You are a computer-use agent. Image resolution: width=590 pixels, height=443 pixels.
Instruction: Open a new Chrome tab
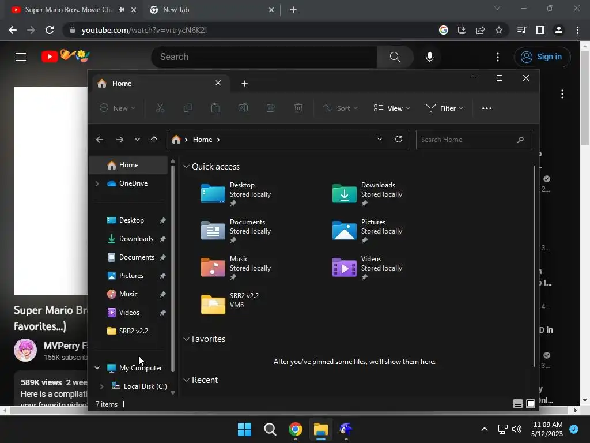(293, 10)
